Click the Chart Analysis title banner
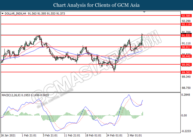Image resolution: width=193 pixels, height=138 pixels. coord(96,5)
